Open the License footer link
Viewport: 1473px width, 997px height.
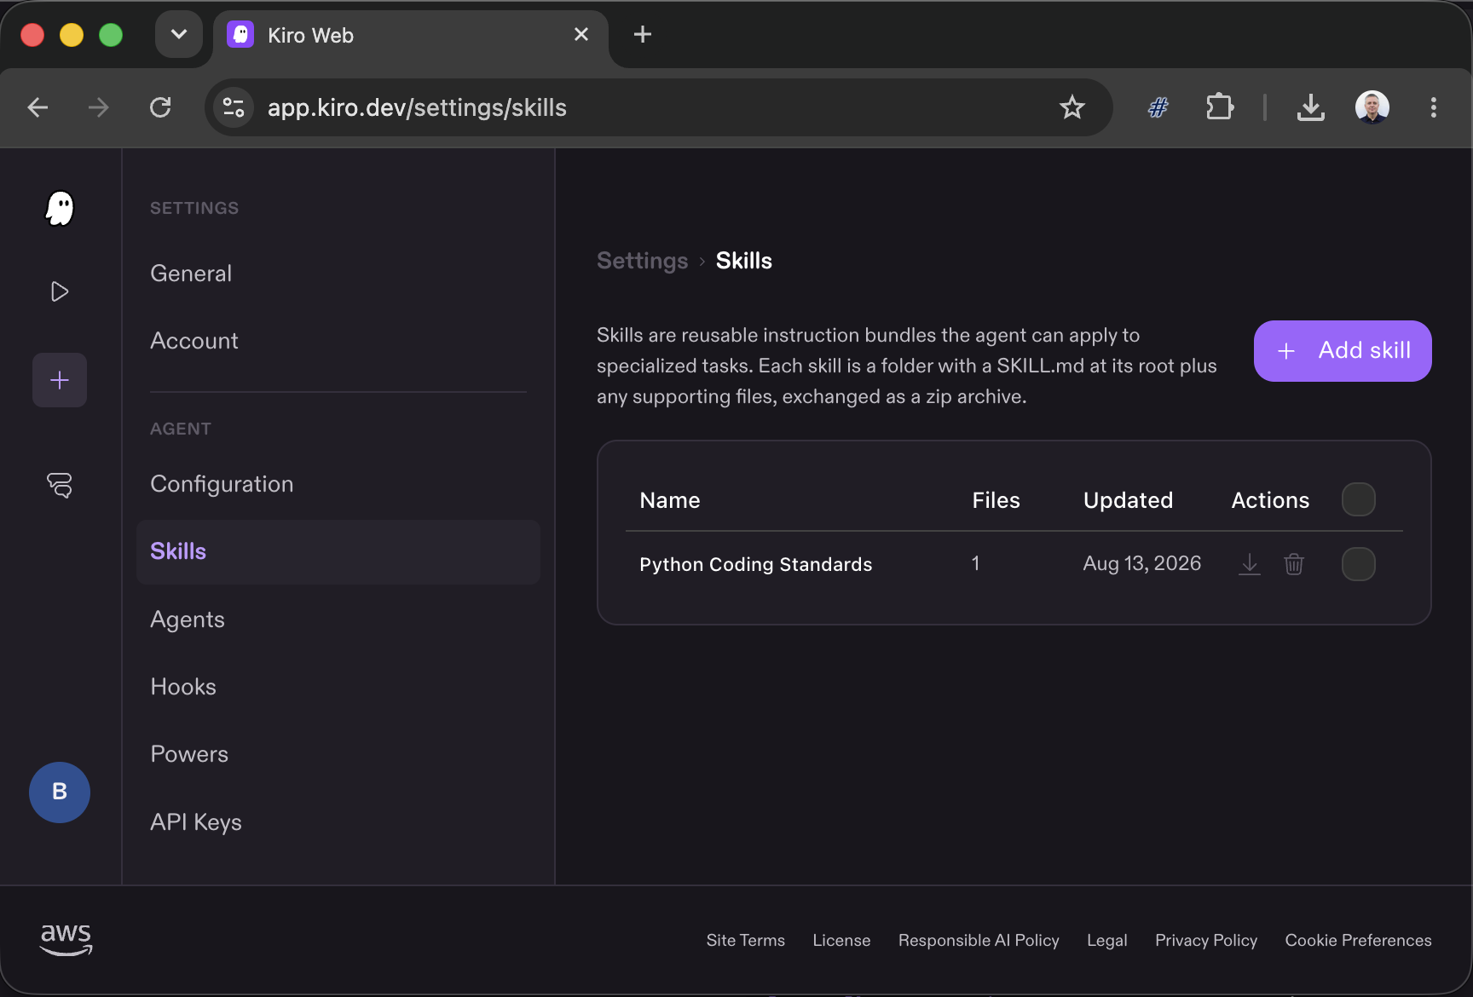(842, 940)
